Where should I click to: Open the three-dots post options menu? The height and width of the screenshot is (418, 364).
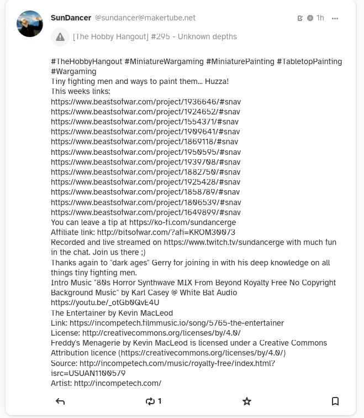coord(335,18)
